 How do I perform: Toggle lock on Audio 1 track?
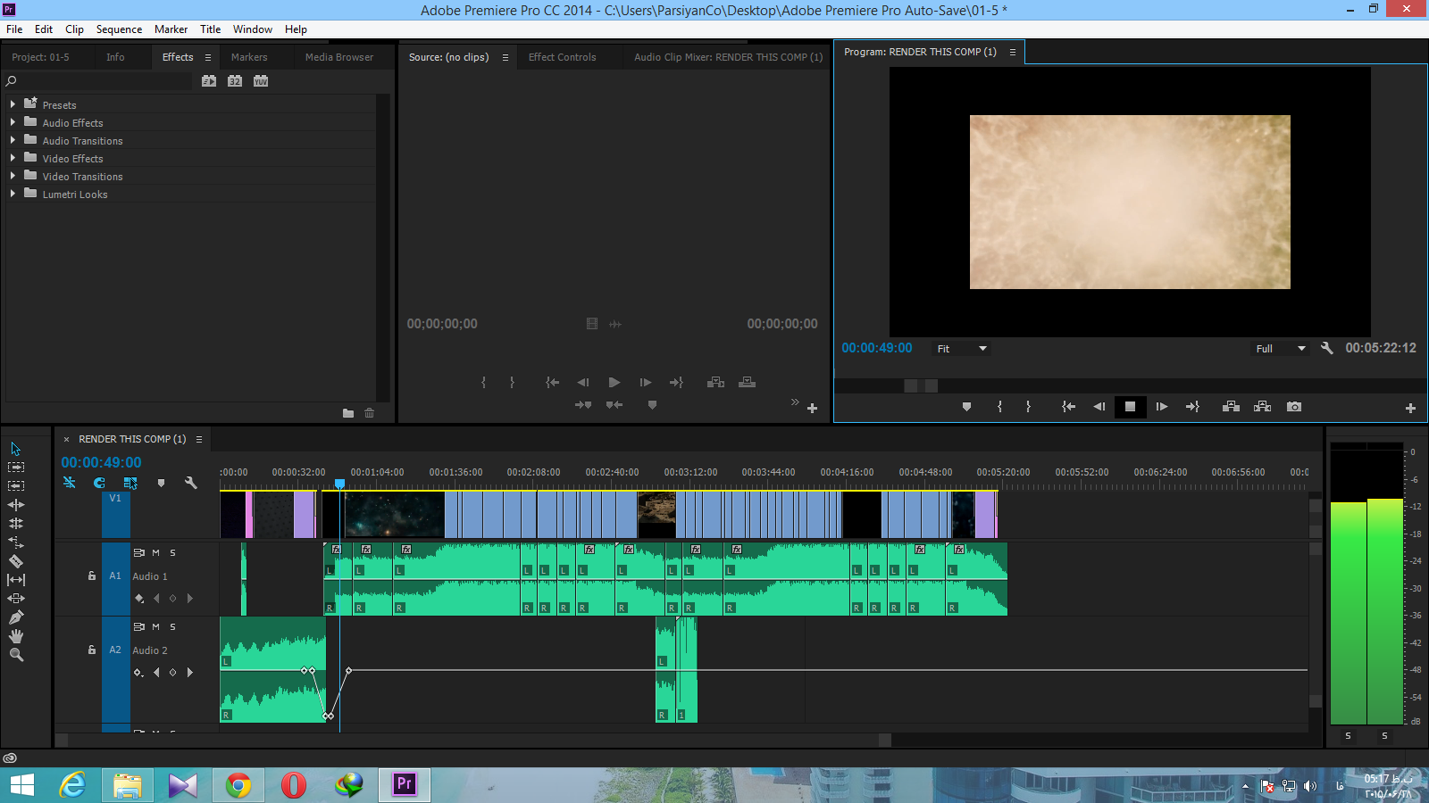pos(92,575)
